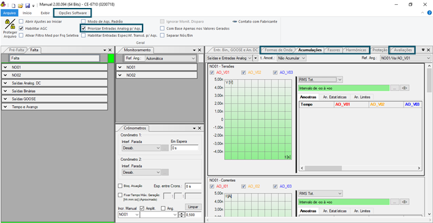
Task: Open the quick access toolbar customize arrow
Action: pos(33,6)
